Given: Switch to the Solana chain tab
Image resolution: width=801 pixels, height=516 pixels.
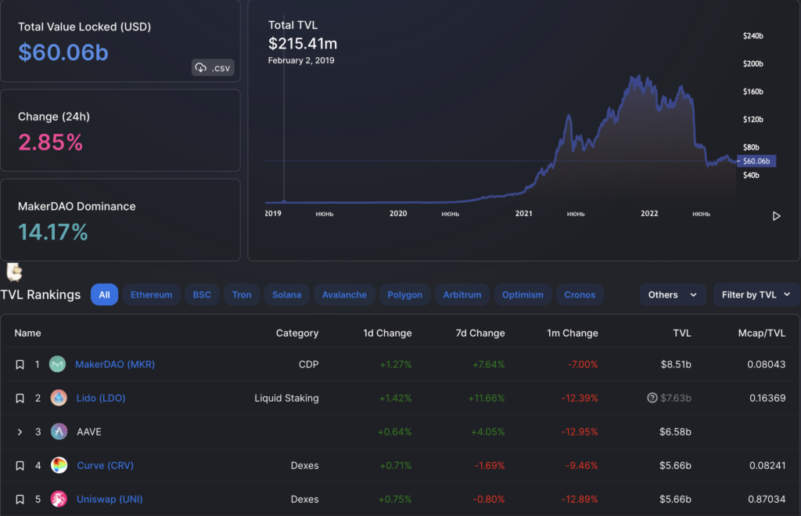Looking at the screenshot, I should [x=286, y=294].
